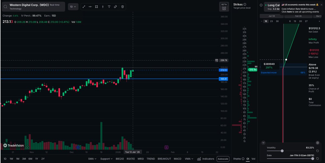Click the 188.81 support price label
Image resolution: width=325 pixels, height=163 pixels.
(223, 79)
